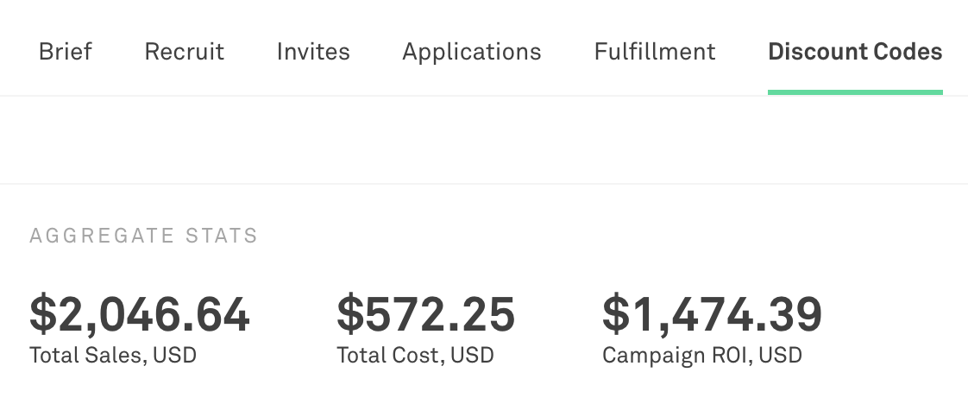This screenshot has height=404, width=968.
Task: Click the green underline below Discount Codes
Action: click(x=854, y=92)
